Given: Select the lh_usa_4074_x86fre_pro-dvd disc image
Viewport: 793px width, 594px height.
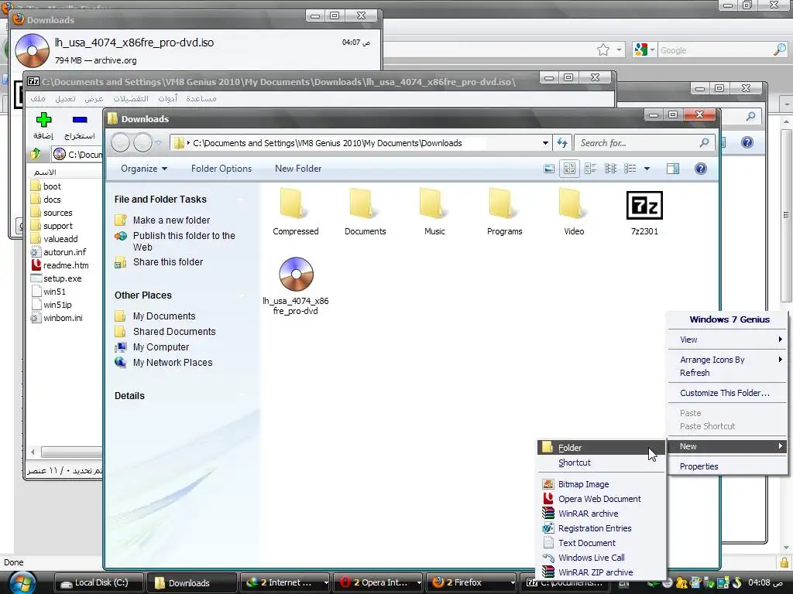Looking at the screenshot, I should click(296, 286).
